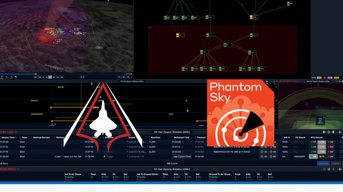Click the Pk Result column header
Image resolution: width=343 pixels, height=192 pixels.
300,138
